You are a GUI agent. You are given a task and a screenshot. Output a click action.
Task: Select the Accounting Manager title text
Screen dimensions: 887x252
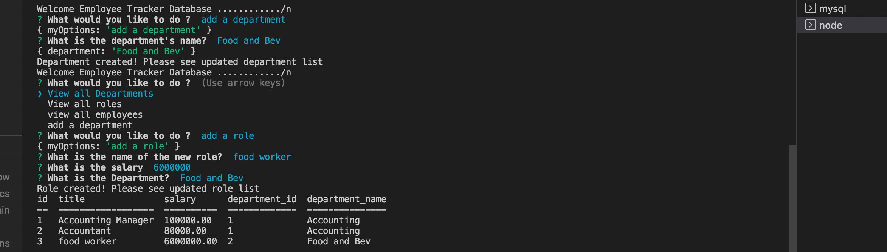click(106, 220)
